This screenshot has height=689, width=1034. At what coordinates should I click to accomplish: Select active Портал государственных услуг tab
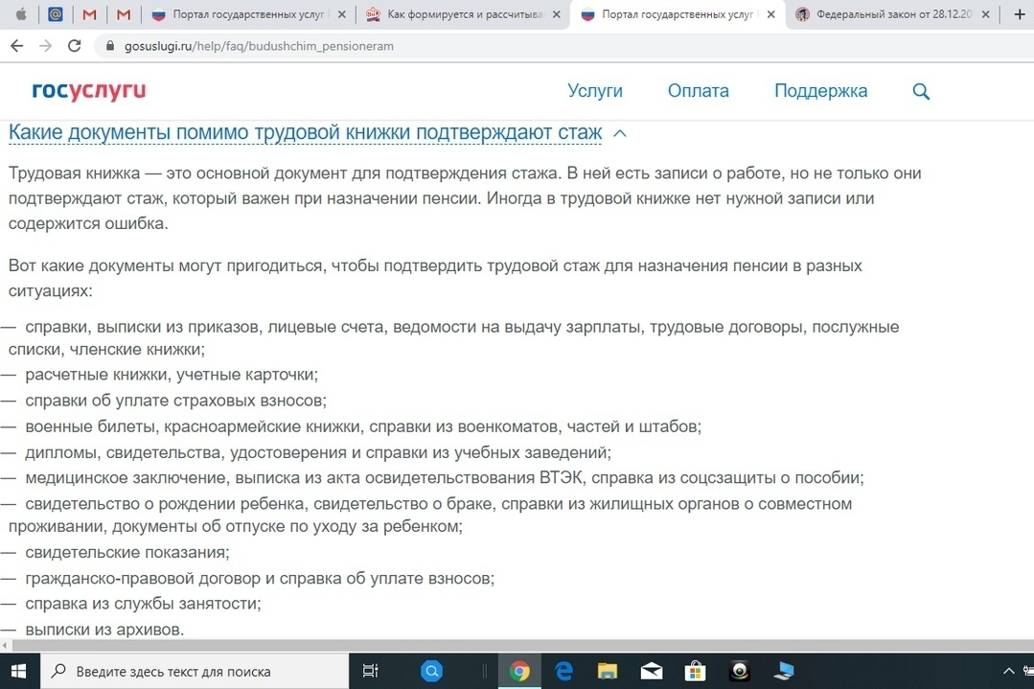tap(678, 13)
